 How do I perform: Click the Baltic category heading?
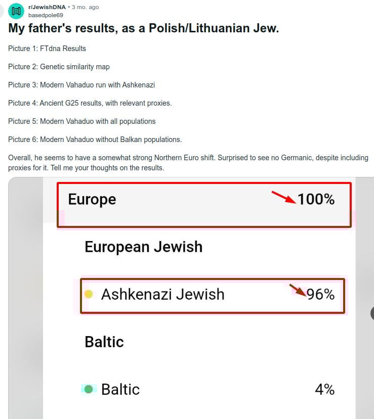point(104,342)
